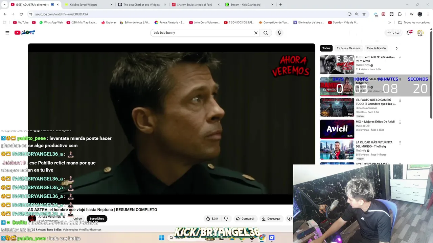Go back with the browser back arrow
433x243 pixels.
[x=5, y=14]
